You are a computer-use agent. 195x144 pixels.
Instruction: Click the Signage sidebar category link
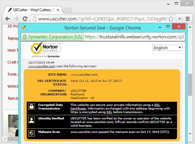click(13, 38)
